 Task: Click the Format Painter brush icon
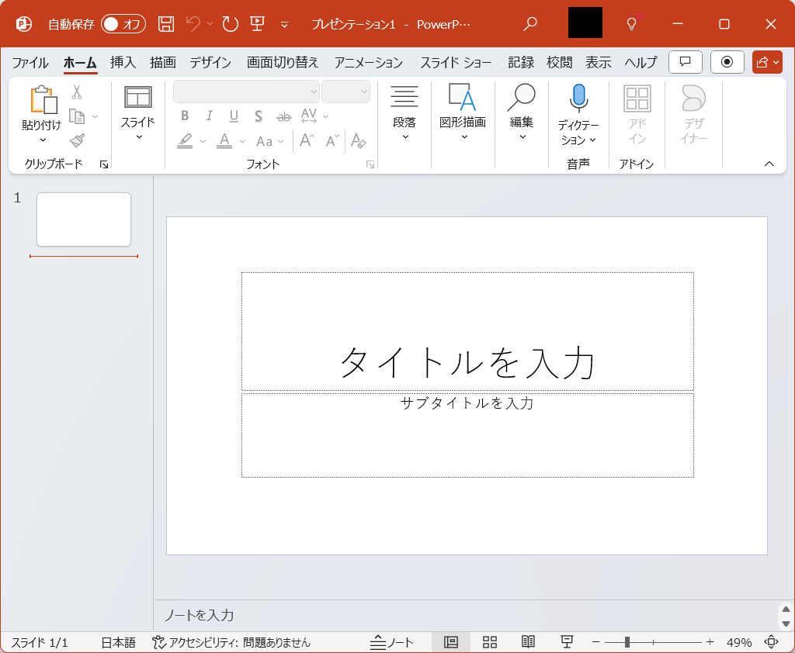click(x=77, y=140)
